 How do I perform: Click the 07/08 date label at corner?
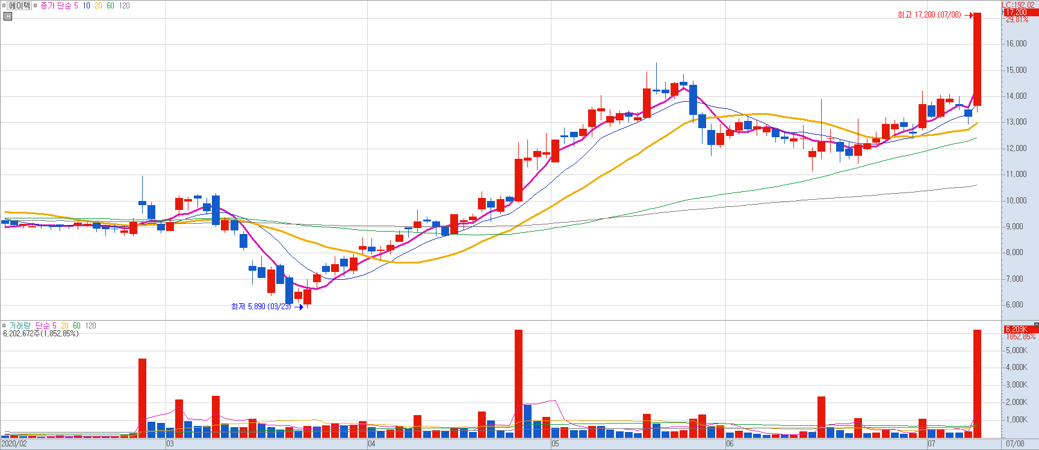click(1014, 444)
